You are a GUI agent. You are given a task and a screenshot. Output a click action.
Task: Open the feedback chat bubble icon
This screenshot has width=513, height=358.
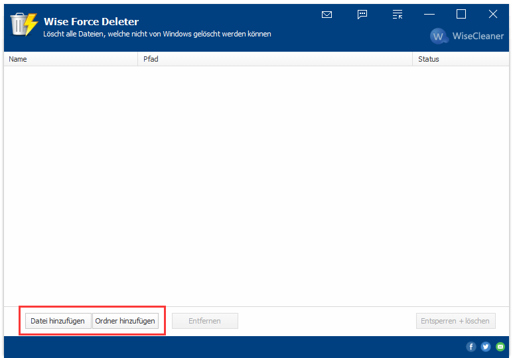[362, 15]
